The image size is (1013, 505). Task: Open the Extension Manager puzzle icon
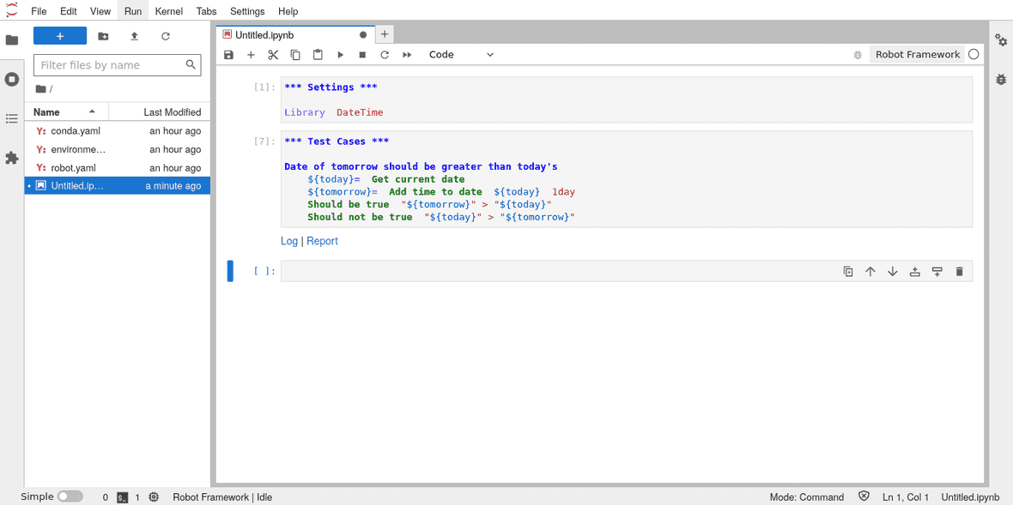[x=12, y=158]
